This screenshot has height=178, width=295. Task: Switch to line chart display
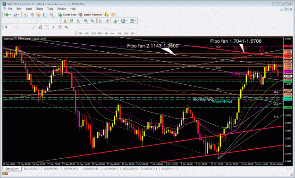pyautogui.click(x=78, y=21)
